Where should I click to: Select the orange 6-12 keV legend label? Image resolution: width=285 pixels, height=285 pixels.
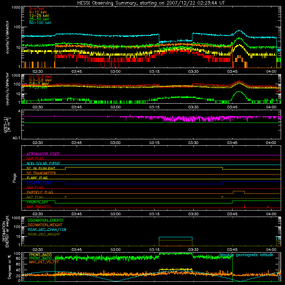coord(38,12)
